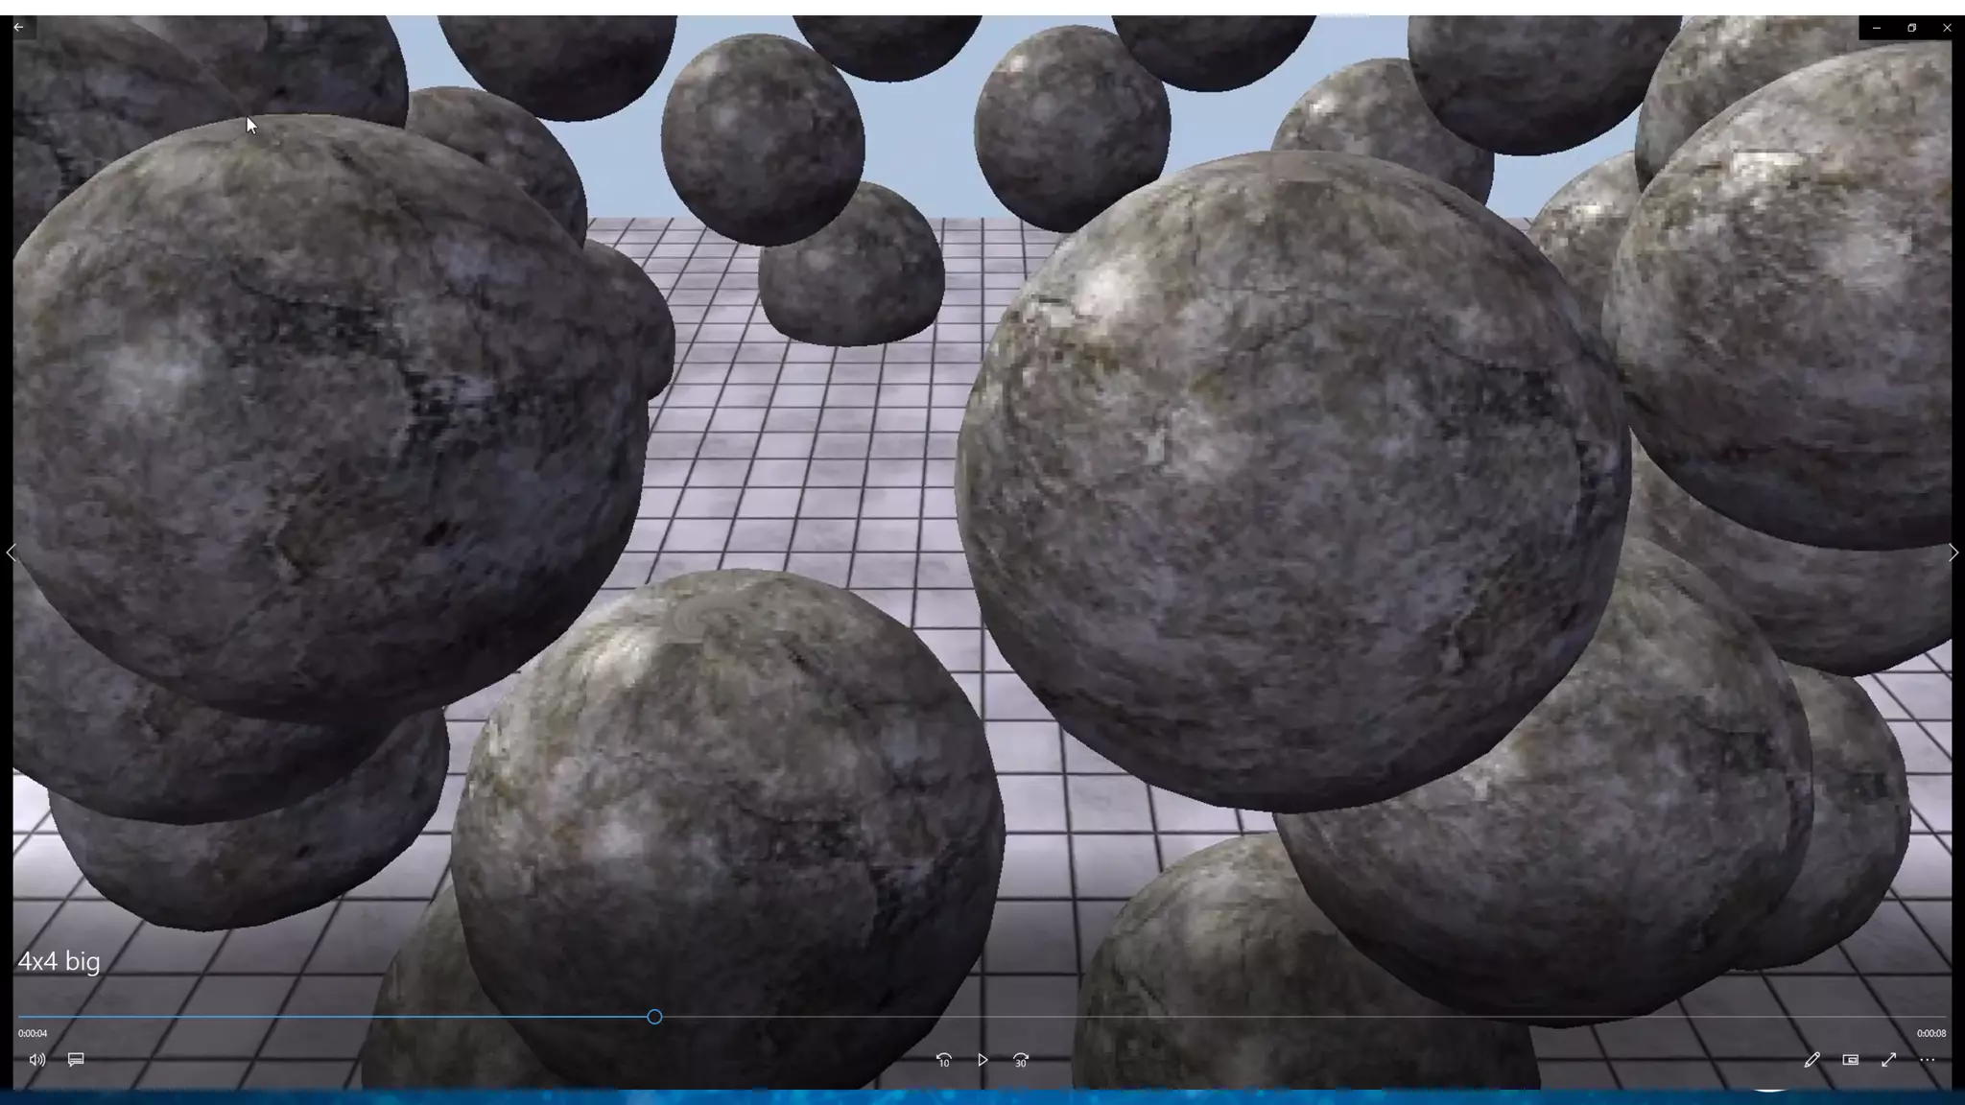Mute audio with the volume speaker icon
This screenshot has height=1105, width=1965.
[36, 1060]
